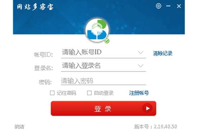The height and width of the screenshot is (132, 199).
Task: Click the red 登录 button
Action: pos(103,108)
